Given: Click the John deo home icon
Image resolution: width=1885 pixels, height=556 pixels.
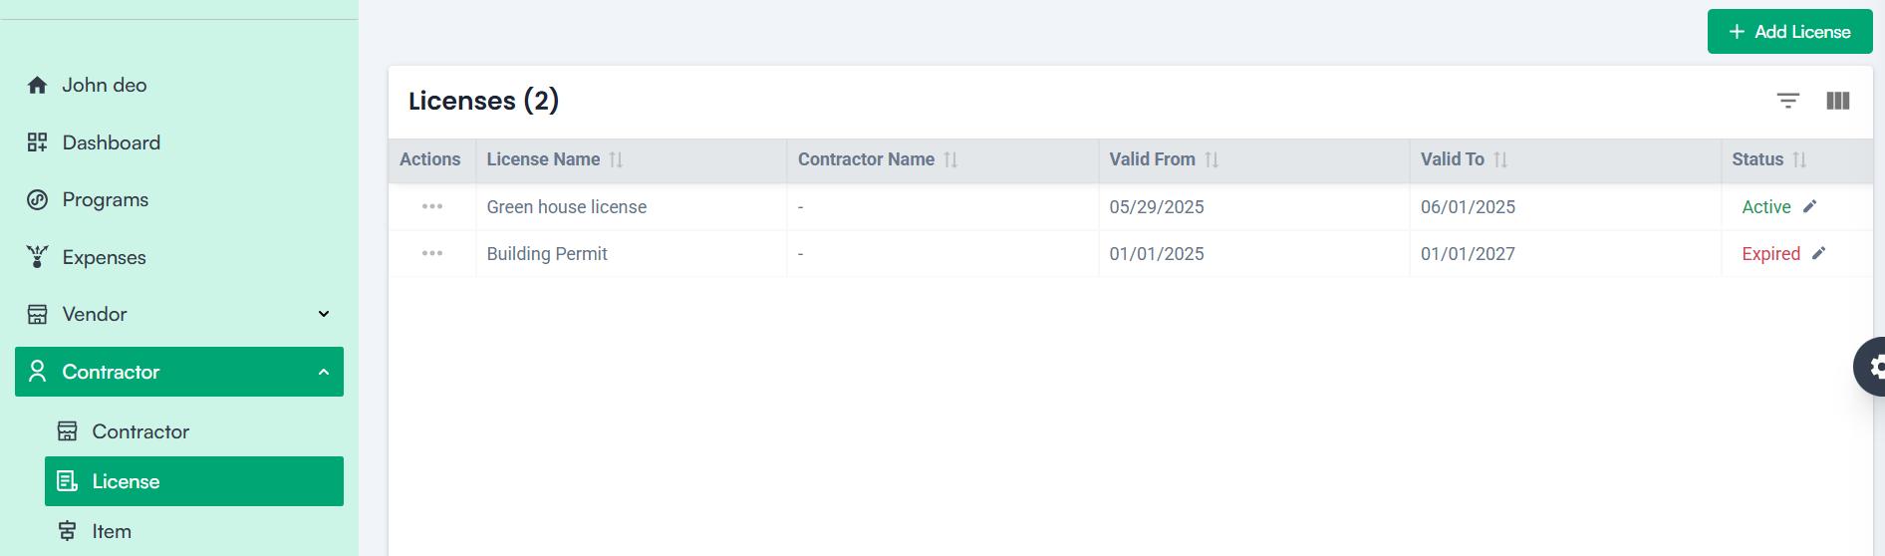Looking at the screenshot, I should click(x=38, y=86).
